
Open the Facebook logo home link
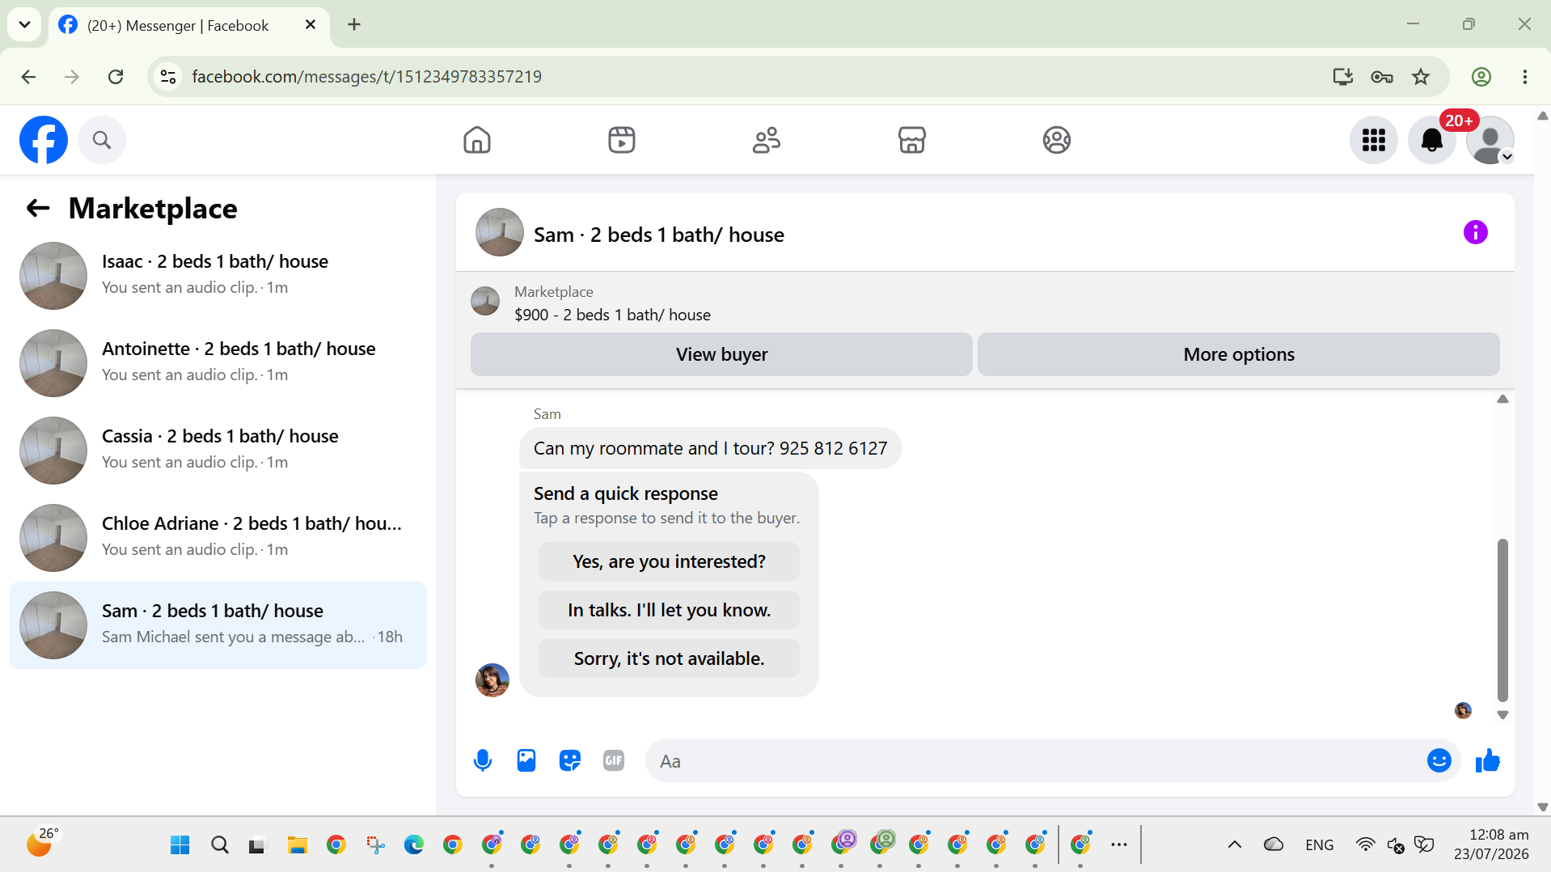(x=44, y=140)
